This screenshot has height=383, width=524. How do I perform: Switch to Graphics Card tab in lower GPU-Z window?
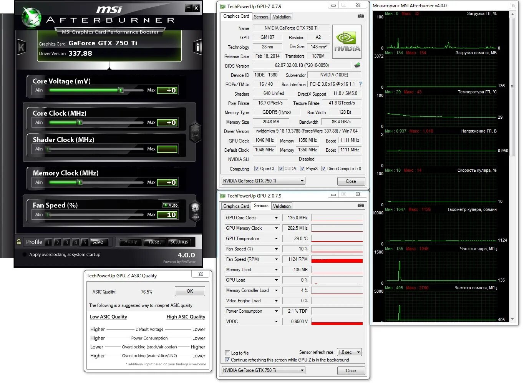[236, 206]
